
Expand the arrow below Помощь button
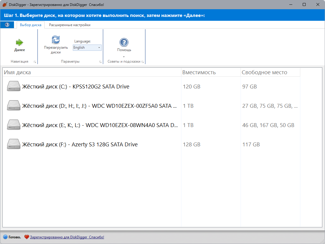click(x=124, y=57)
